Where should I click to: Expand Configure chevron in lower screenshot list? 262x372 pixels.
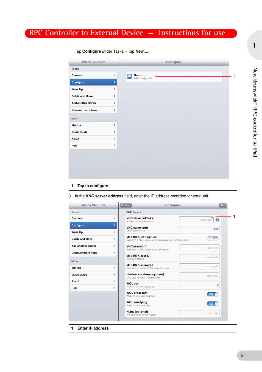(114, 225)
